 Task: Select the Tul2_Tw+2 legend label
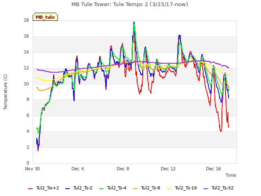48,188
